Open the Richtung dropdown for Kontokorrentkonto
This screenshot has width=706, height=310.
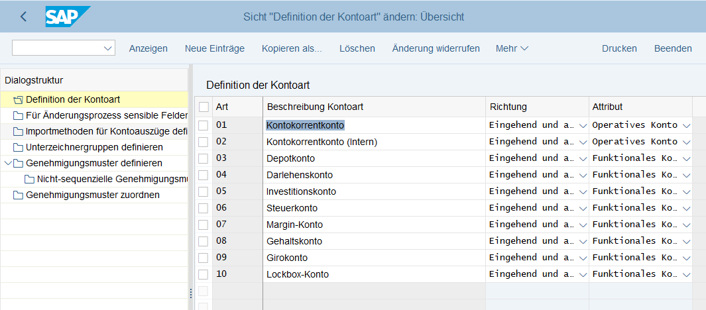pyautogui.click(x=583, y=125)
